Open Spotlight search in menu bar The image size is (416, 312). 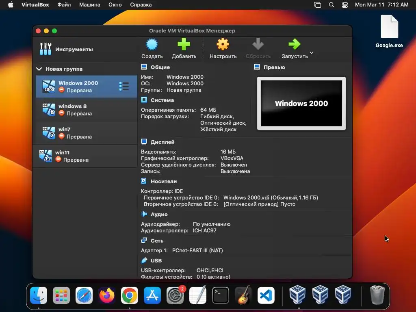(x=331, y=5)
